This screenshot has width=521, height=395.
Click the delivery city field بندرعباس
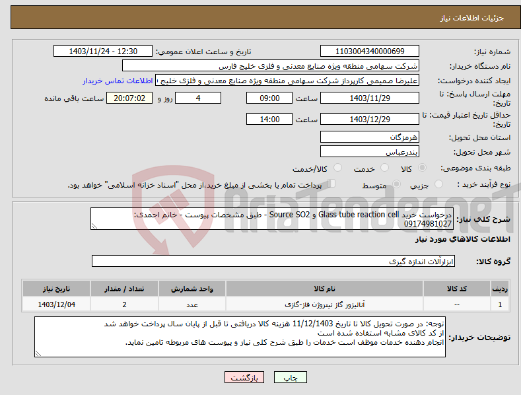pos(370,152)
